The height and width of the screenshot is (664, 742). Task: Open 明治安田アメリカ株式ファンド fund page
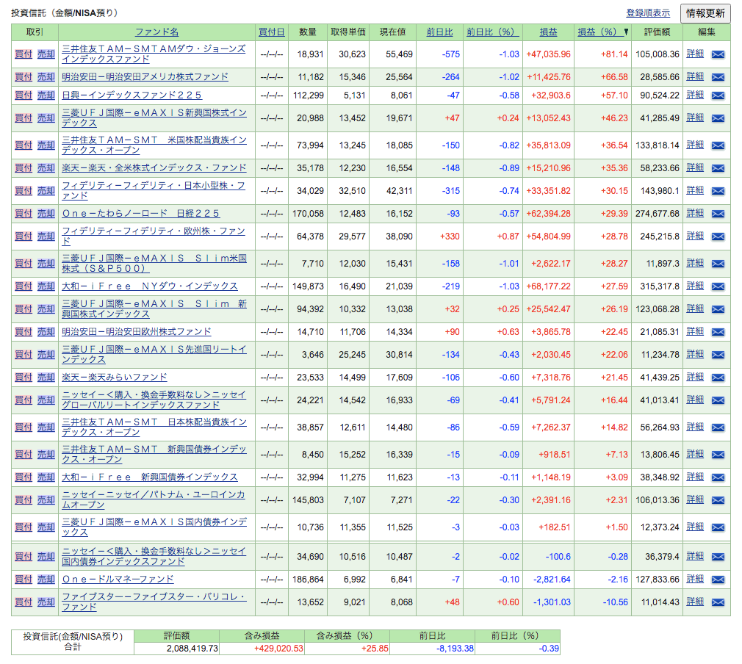(145, 76)
